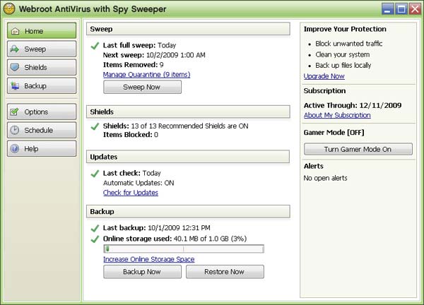Open About My Subscription link
This screenshot has width=424, height=305.
(x=337, y=115)
